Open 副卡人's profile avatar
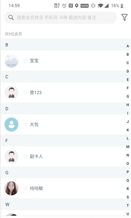Image resolution: width=131 pixels, height=218 pixels. tap(11, 156)
